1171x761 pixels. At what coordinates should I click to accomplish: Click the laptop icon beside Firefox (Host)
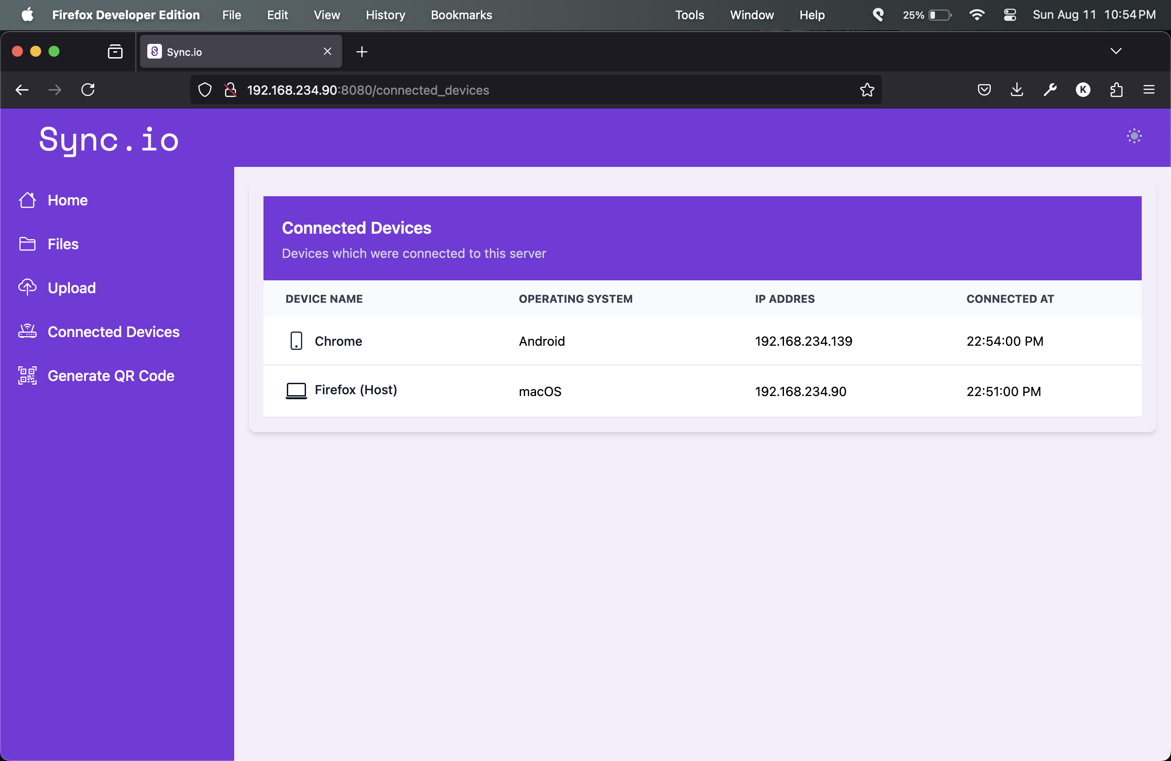coord(296,391)
